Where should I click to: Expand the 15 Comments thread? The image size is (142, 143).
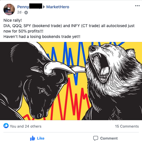(127, 126)
